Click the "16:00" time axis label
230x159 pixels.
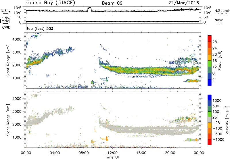pos(141,153)
